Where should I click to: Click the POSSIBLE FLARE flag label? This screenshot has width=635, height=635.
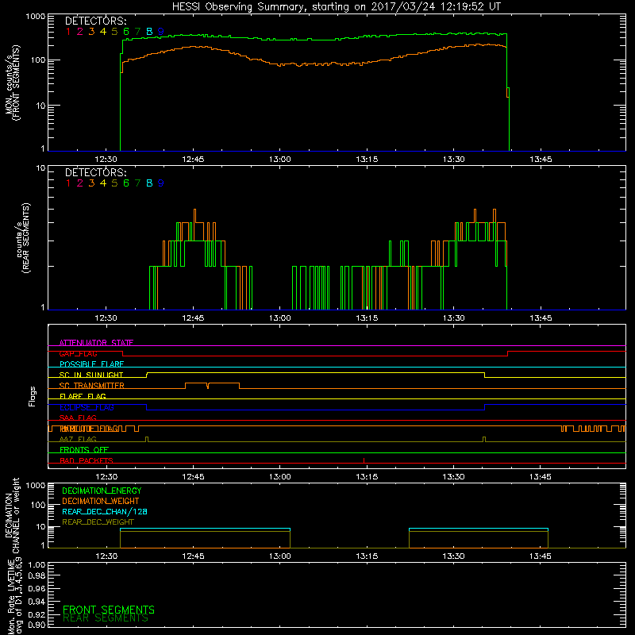(x=91, y=364)
